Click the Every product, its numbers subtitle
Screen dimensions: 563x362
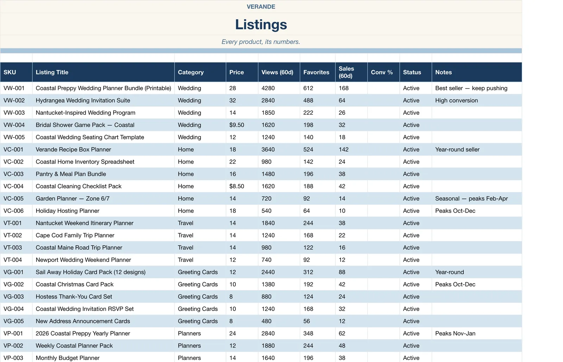(261, 42)
